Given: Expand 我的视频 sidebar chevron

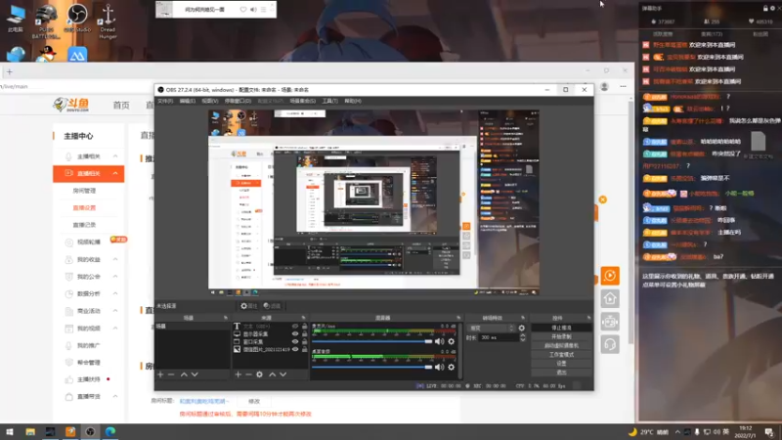Looking at the screenshot, I should [115, 329].
